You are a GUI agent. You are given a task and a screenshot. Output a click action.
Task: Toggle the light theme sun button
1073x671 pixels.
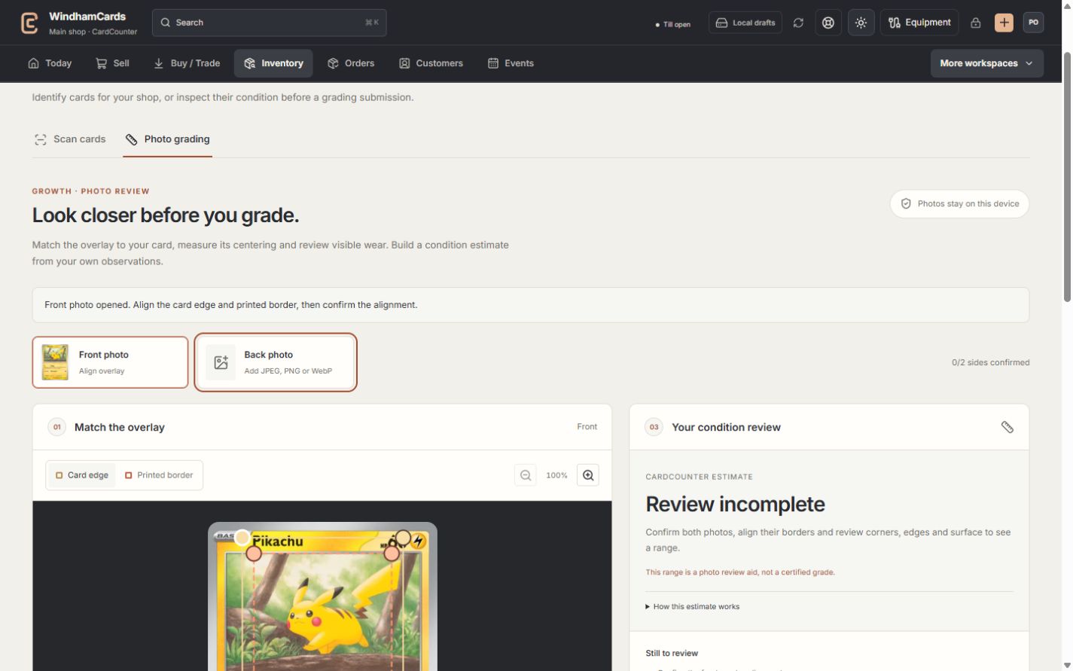click(861, 23)
